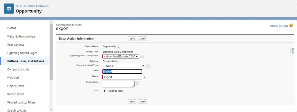Image resolution: width=297 pixels, height=112 pixels.
Task: Click the Change Icon link
Action: [115, 91]
